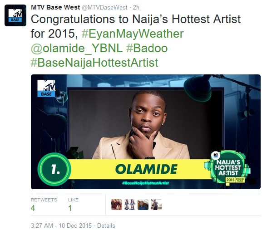
Task: Open the Details link
Action: (x=106, y=225)
